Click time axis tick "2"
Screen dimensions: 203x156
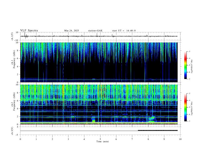[x=52, y=139]
